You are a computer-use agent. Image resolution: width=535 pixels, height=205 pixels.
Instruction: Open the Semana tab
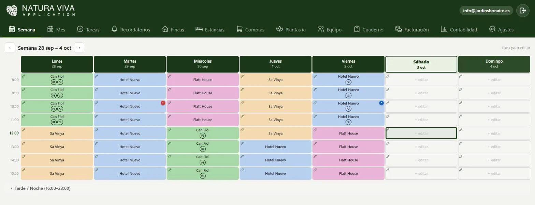pos(22,30)
